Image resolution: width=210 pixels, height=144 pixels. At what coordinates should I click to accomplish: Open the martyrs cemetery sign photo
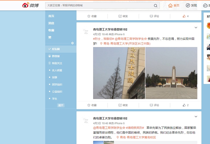119,73
